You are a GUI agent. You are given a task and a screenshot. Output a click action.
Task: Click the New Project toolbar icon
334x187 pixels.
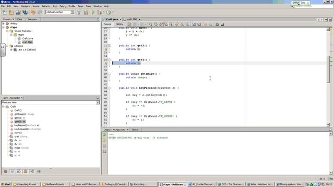click(x=11, y=12)
